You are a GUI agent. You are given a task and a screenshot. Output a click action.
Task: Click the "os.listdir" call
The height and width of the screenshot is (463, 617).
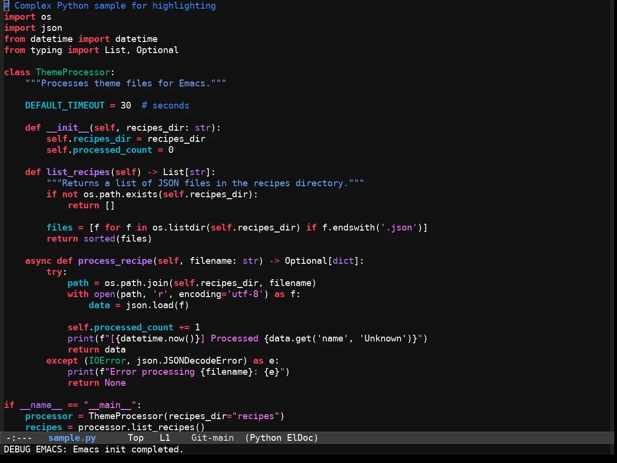pyautogui.click(x=179, y=228)
